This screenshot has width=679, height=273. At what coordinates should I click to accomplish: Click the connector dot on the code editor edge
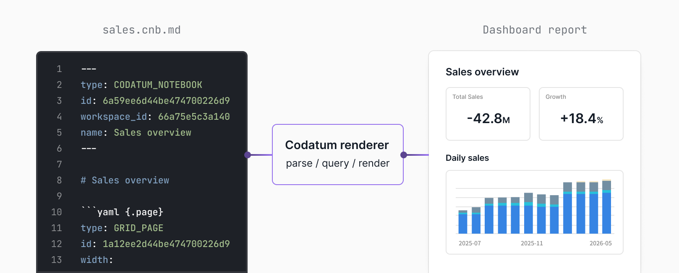coord(248,155)
